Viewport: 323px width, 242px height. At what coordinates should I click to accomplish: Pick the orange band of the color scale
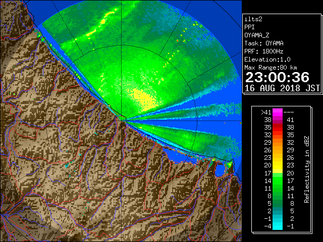[x=278, y=143]
